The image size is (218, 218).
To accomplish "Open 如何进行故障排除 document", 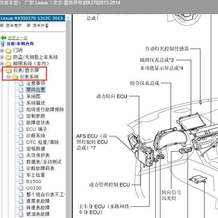I will coord(45,109).
